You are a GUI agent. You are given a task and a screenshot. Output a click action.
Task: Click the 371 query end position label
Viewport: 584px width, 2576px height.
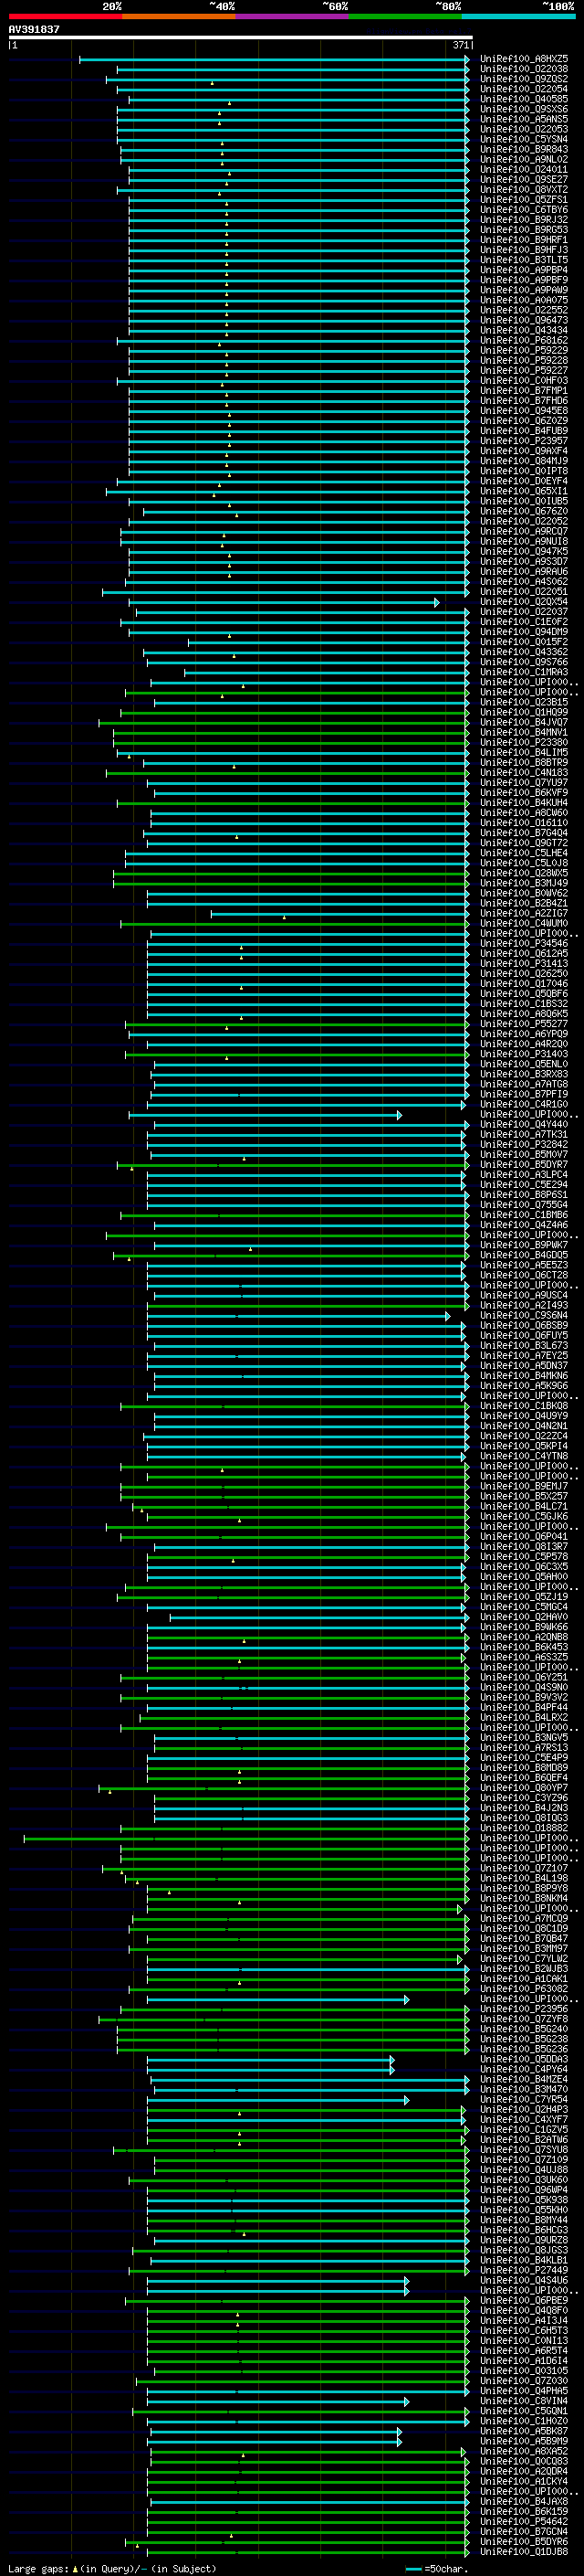[x=461, y=45]
